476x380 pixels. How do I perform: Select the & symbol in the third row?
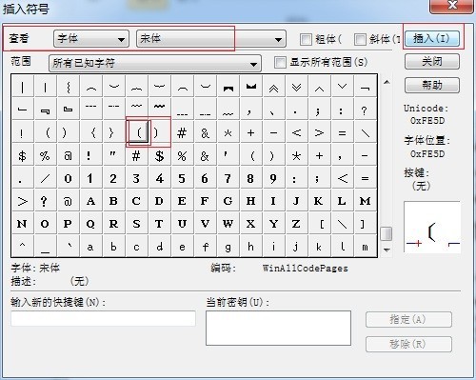point(205,132)
